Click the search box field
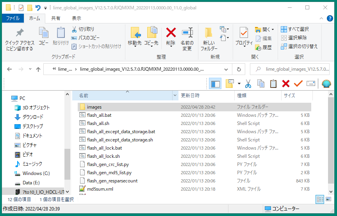 [x=290, y=69]
